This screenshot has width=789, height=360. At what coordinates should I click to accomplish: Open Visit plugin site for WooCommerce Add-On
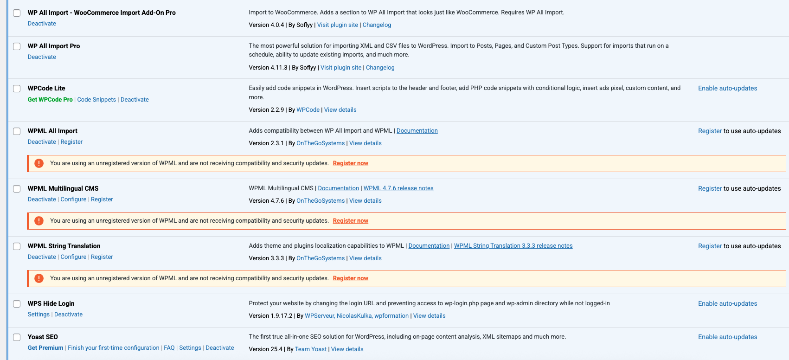(x=338, y=25)
